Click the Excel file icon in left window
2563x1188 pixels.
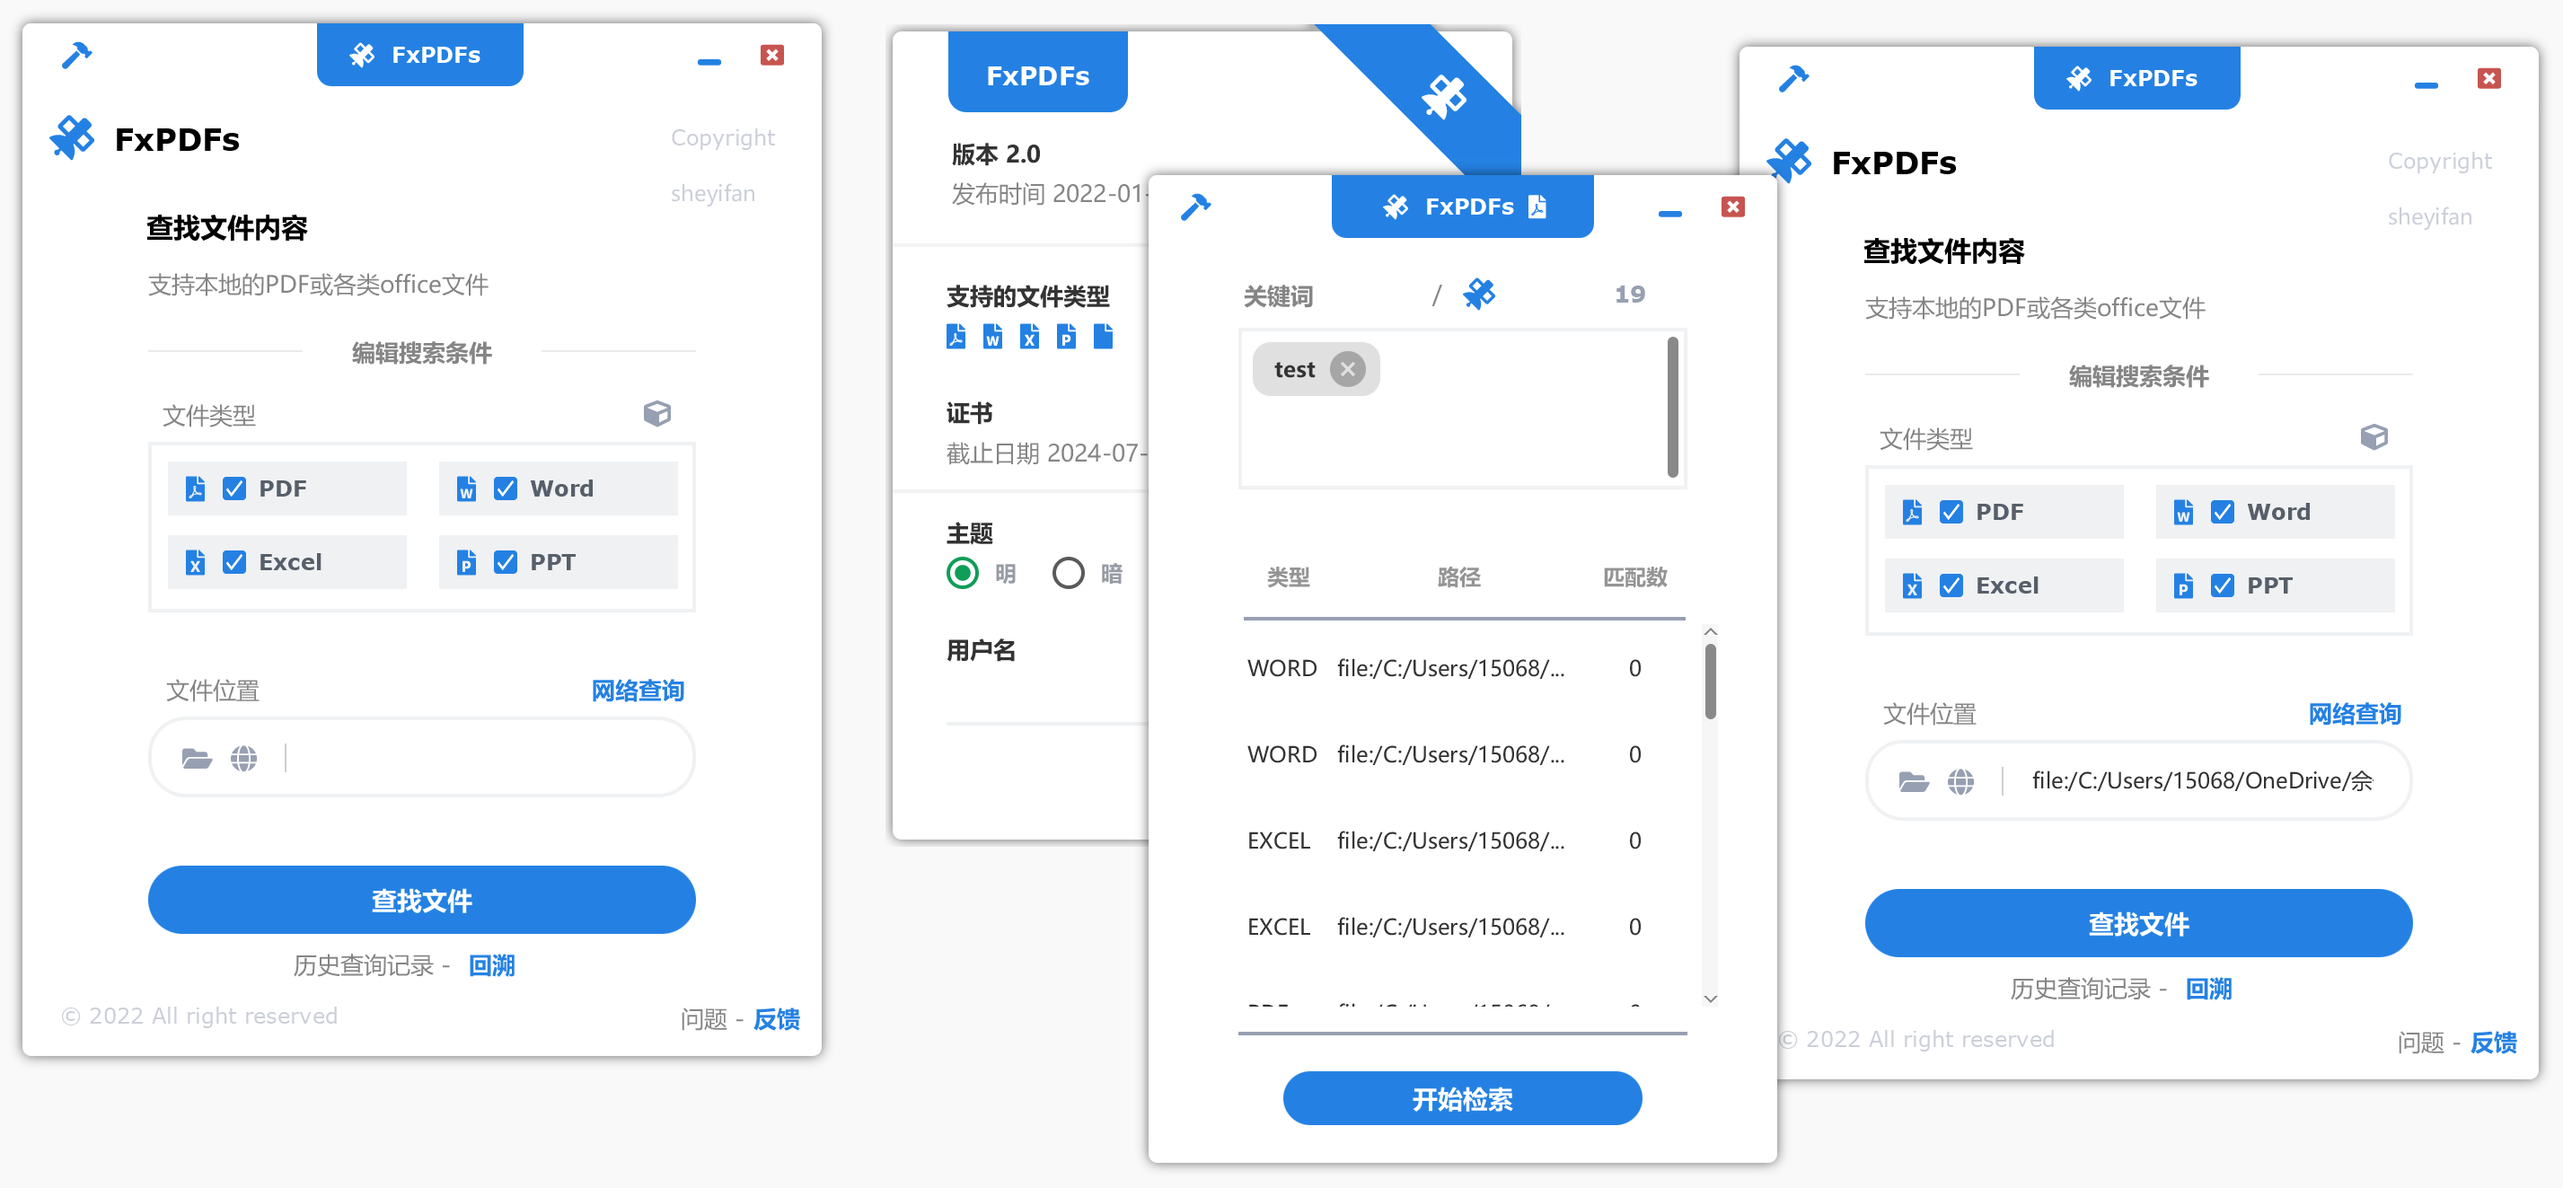point(196,562)
